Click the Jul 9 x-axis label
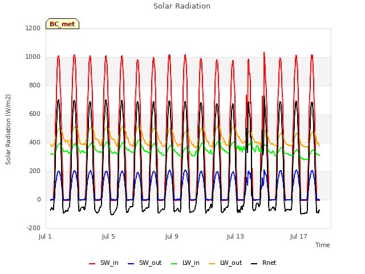 [x=172, y=236]
